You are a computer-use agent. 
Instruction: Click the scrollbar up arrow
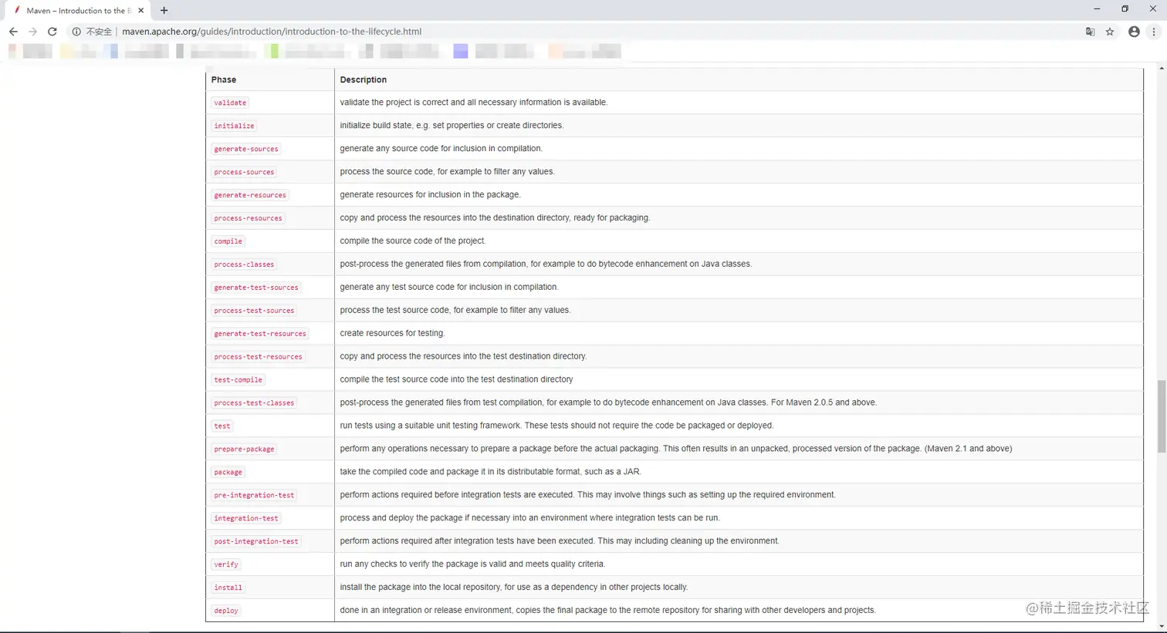1161,69
